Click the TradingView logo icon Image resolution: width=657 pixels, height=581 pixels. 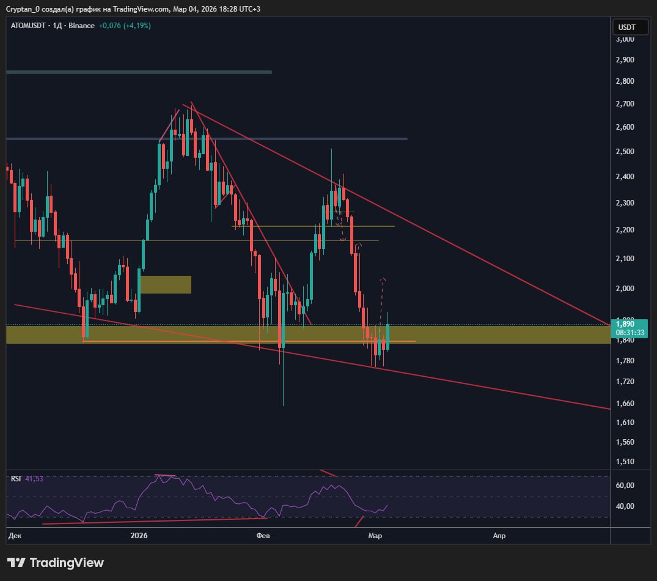(17, 563)
